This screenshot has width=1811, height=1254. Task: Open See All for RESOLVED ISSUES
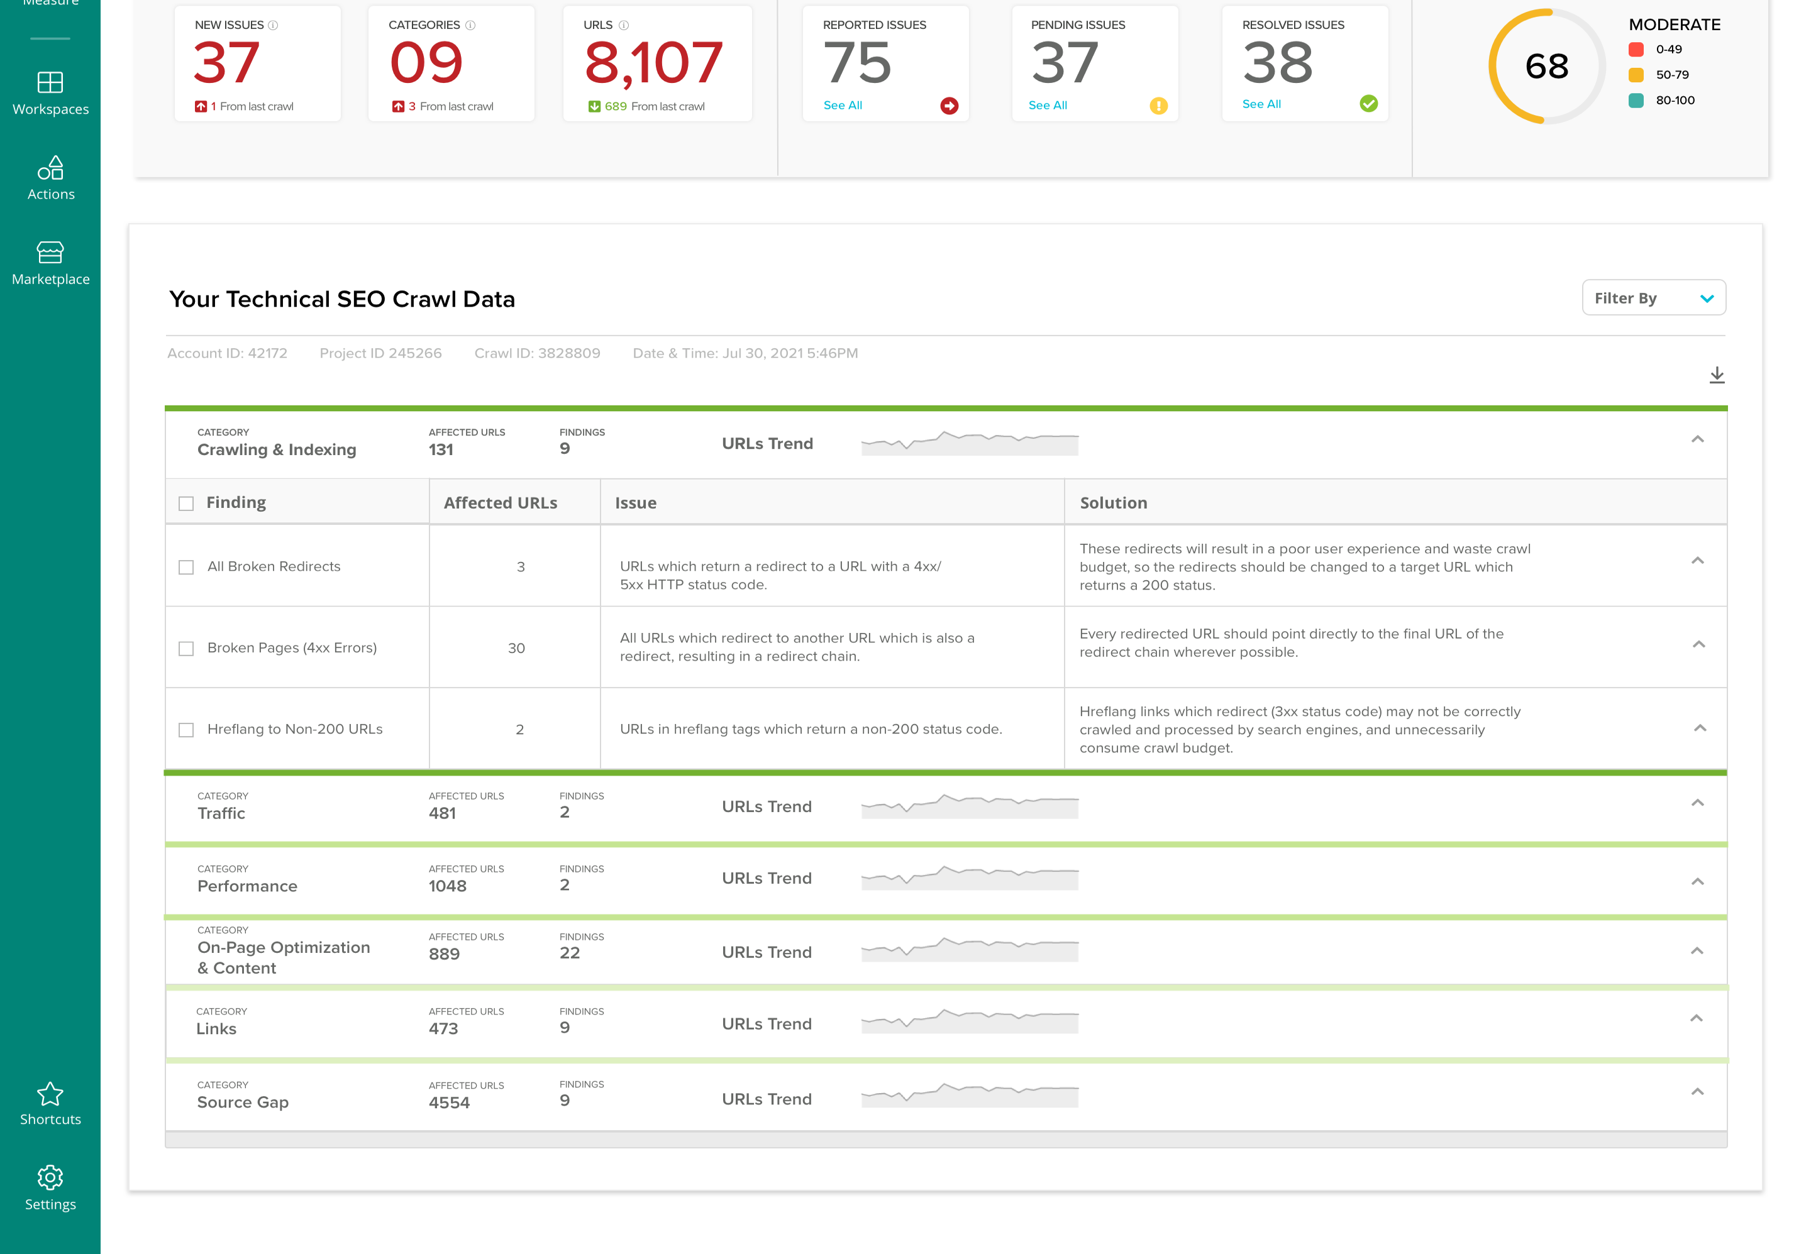1261,103
